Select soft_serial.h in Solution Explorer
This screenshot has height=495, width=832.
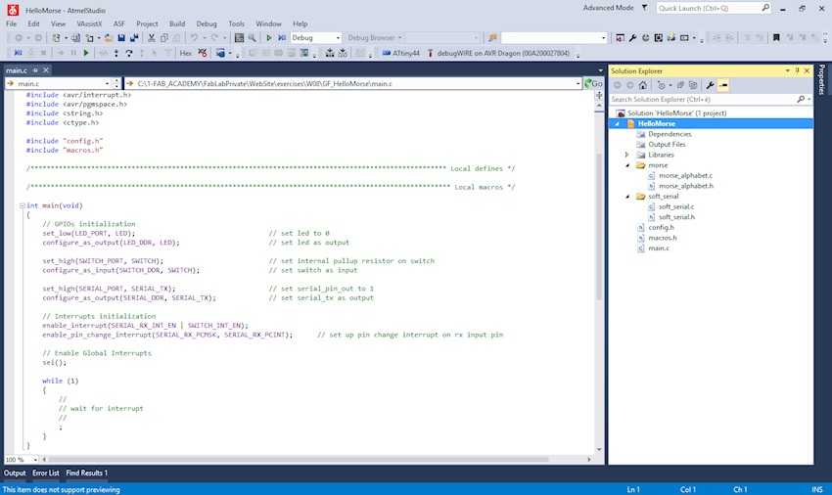pyautogui.click(x=676, y=217)
